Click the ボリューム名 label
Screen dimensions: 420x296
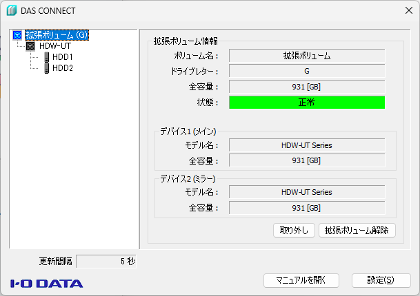(197, 56)
